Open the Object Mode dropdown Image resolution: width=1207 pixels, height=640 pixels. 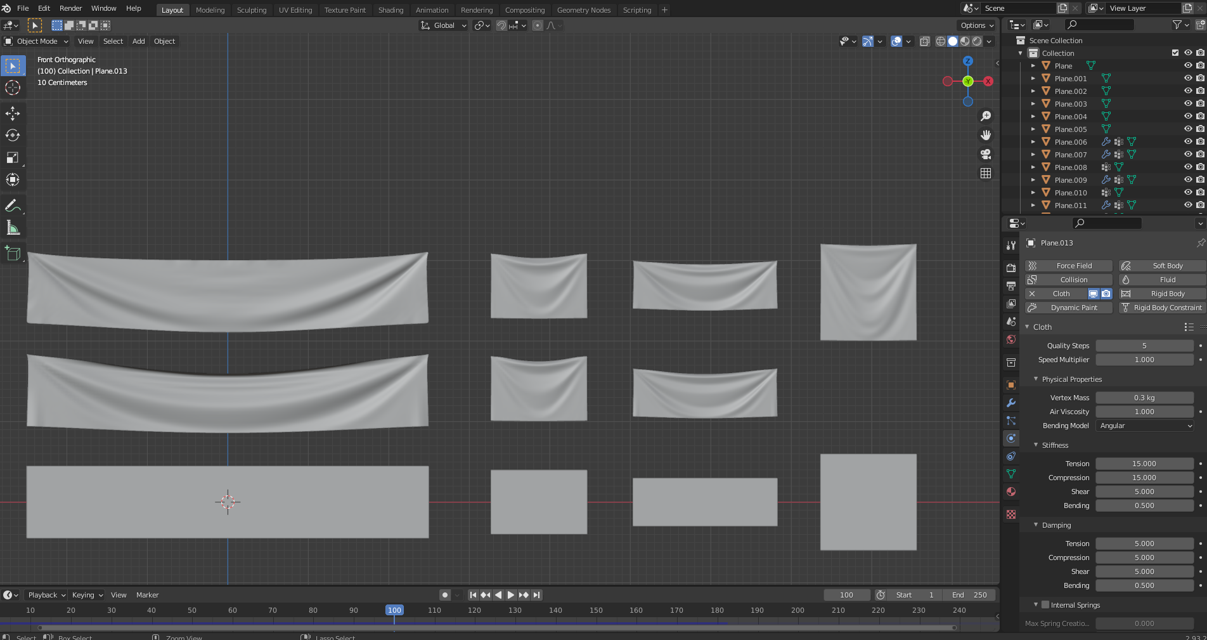[35, 41]
